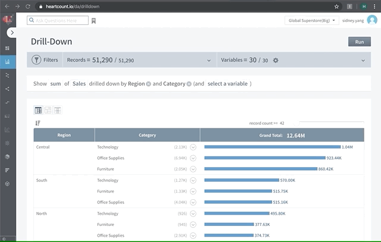The height and width of the screenshot is (242, 381).
Task: Open the Filters funnel button
Action: point(45,59)
